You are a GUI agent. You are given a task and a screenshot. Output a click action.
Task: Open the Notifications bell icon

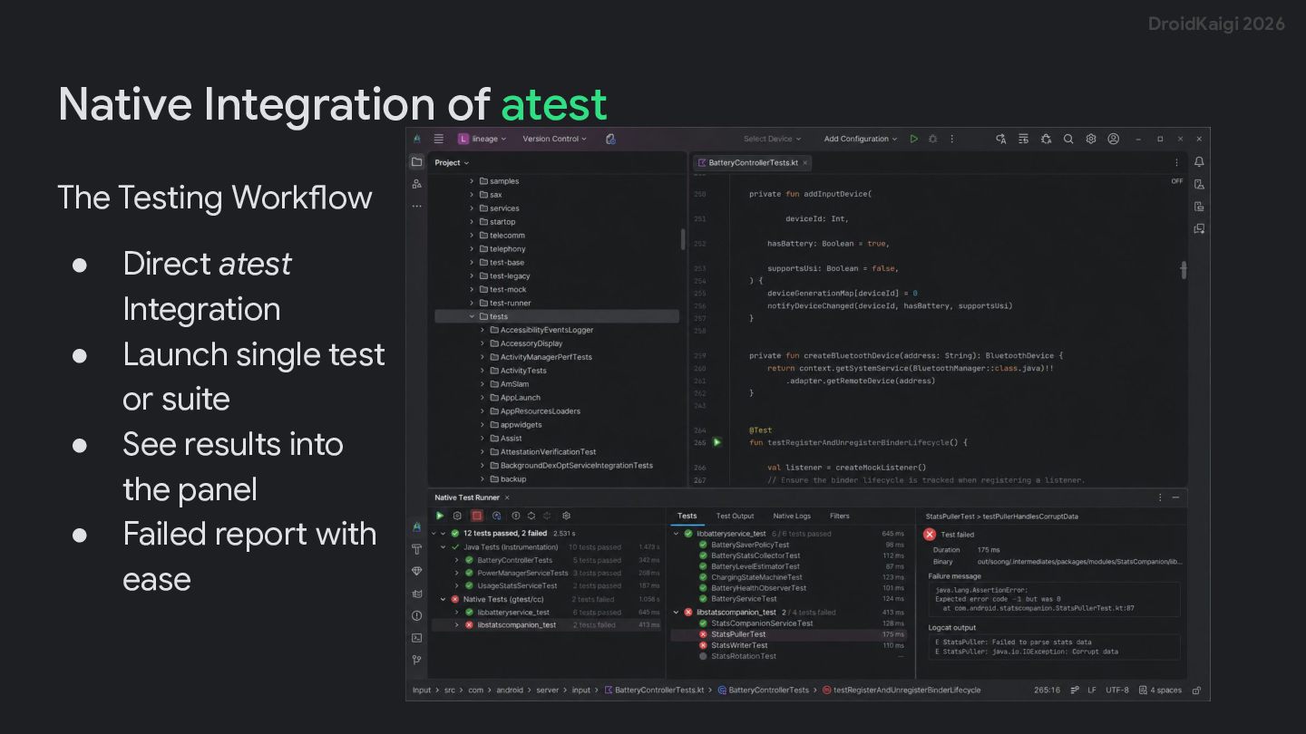click(x=1199, y=162)
